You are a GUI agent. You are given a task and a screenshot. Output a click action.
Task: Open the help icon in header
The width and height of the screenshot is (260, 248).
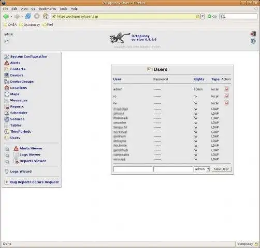click(x=253, y=41)
